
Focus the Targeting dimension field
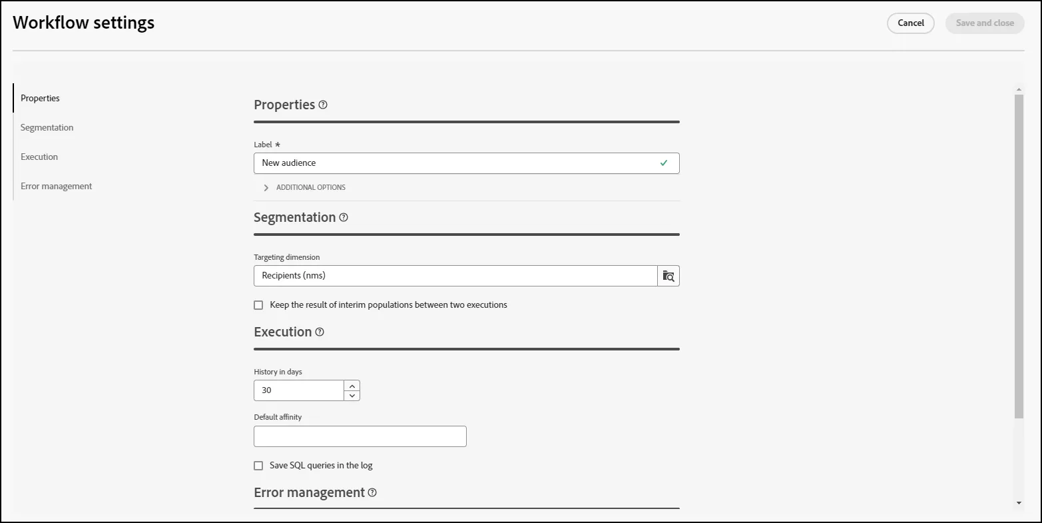click(x=455, y=276)
